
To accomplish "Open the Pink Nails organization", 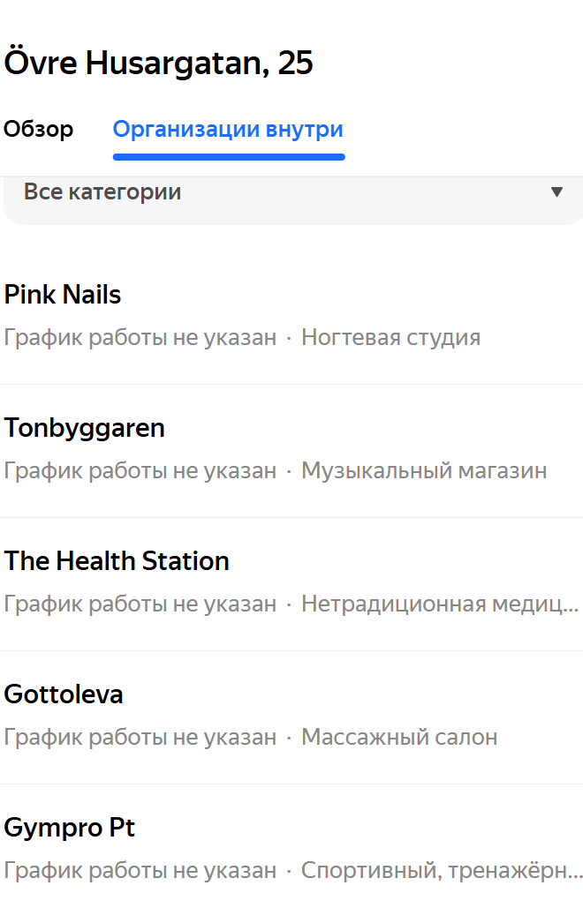I will click(x=63, y=295).
